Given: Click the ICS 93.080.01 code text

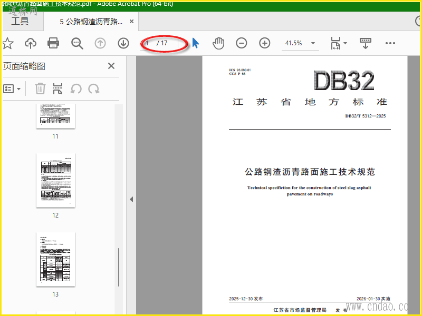Looking at the screenshot, I should pyautogui.click(x=240, y=70).
